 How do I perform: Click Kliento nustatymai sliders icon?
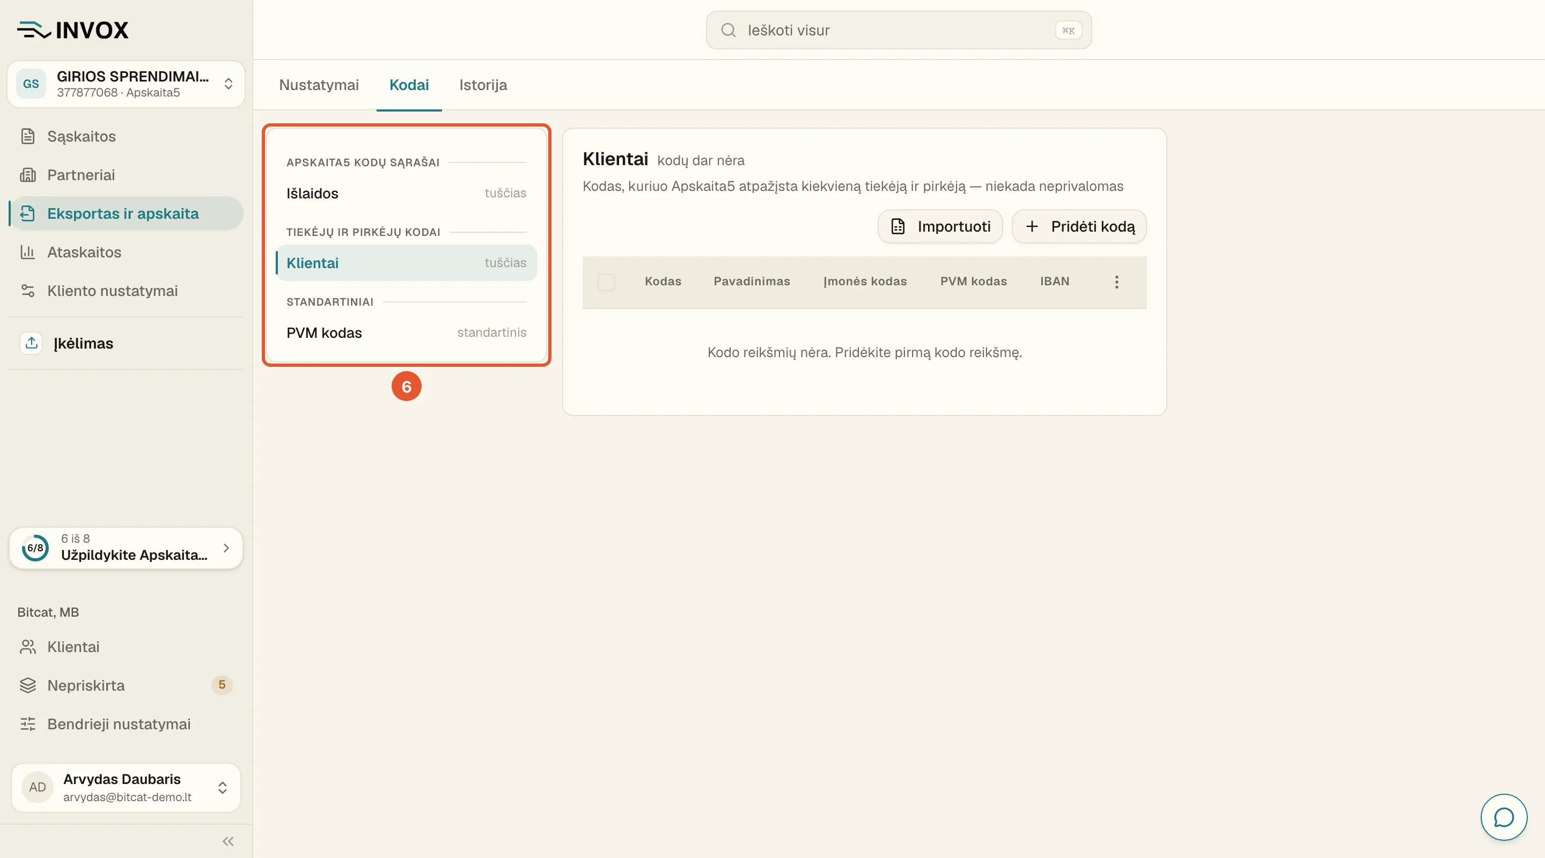tap(27, 291)
